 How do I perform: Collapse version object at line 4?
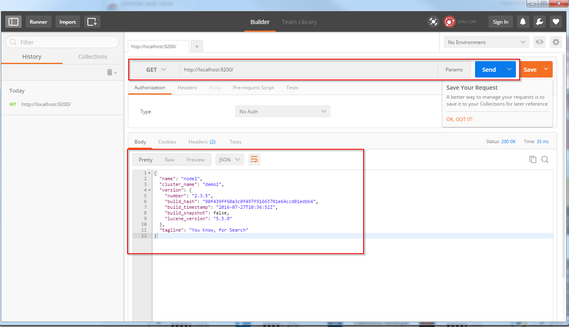tap(150, 190)
